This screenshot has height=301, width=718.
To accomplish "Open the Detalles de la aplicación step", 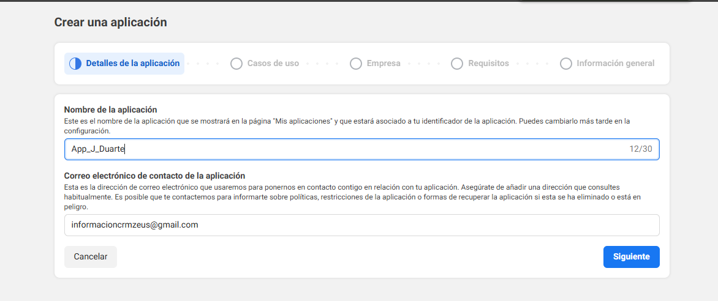I will pyautogui.click(x=132, y=63).
